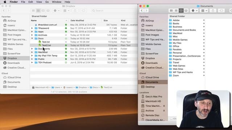This screenshot has height=130, width=232.
Task: Eject the Time Machine drive
Action: [x=164, y=106]
